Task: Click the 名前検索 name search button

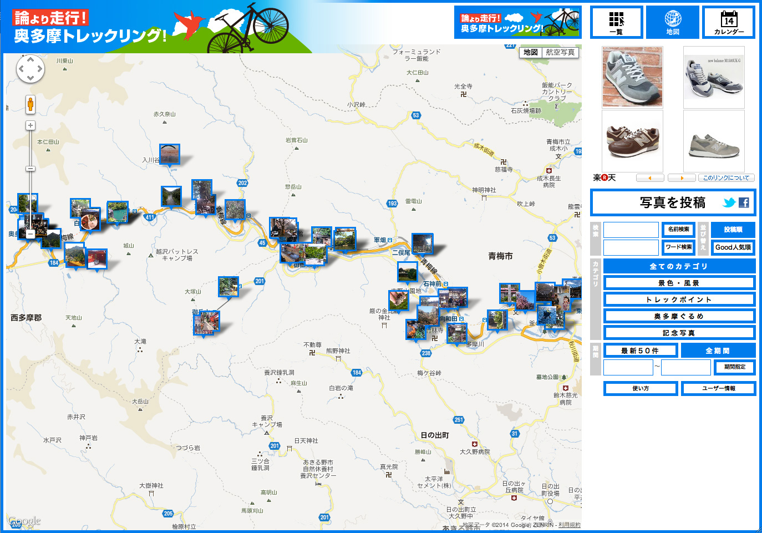Action: [679, 230]
